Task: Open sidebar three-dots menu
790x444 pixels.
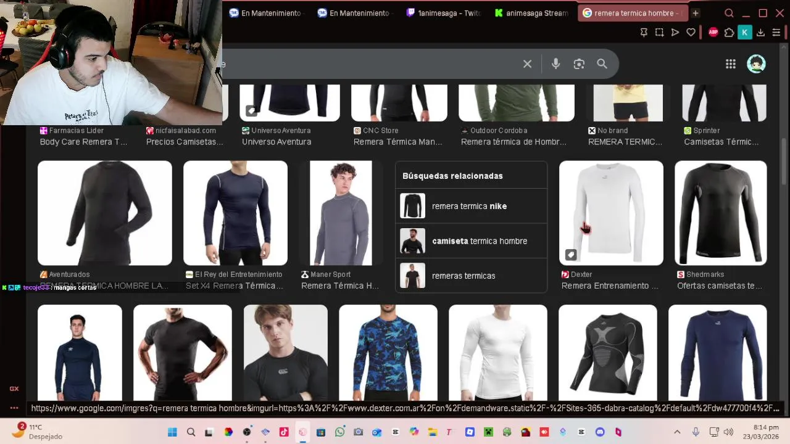Action: point(14,408)
